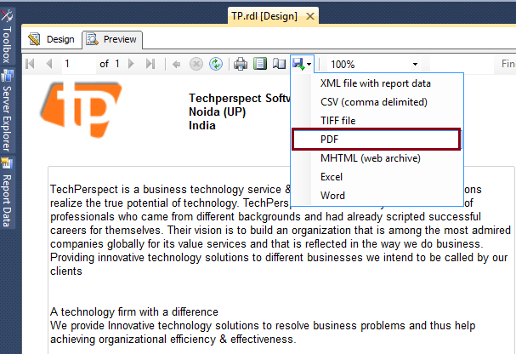This screenshot has width=516, height=354.
Task: Click 'A technology firm with a difference' line
Action: 134,311
